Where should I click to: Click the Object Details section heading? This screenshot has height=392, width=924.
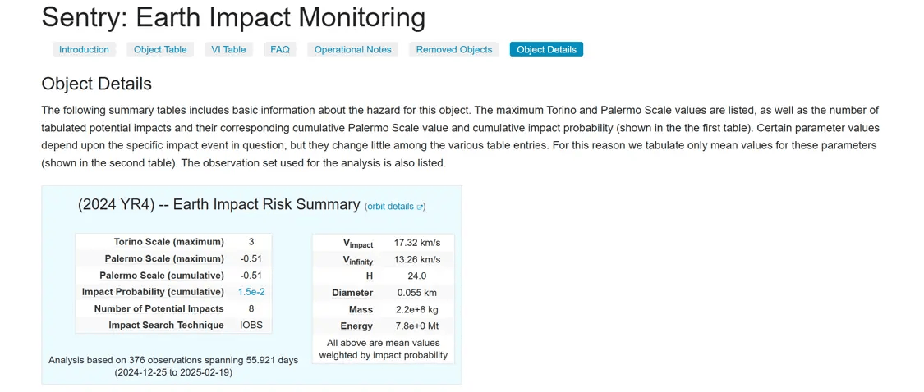(x=96, y=84)
